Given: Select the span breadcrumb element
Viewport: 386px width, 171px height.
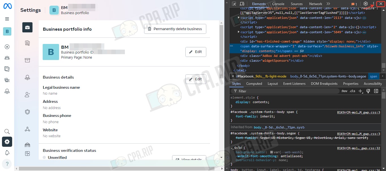Looking at the screenshot, I should [x=374, y=76].
